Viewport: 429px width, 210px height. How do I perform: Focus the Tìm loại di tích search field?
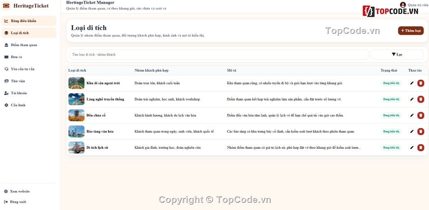coord(219,55)
